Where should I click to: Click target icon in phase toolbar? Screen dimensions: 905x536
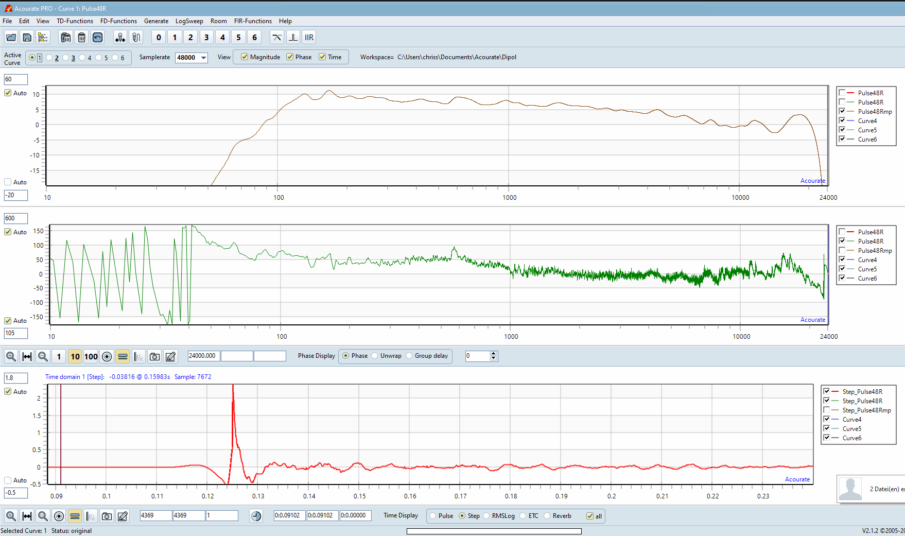[x=107, y=356]
